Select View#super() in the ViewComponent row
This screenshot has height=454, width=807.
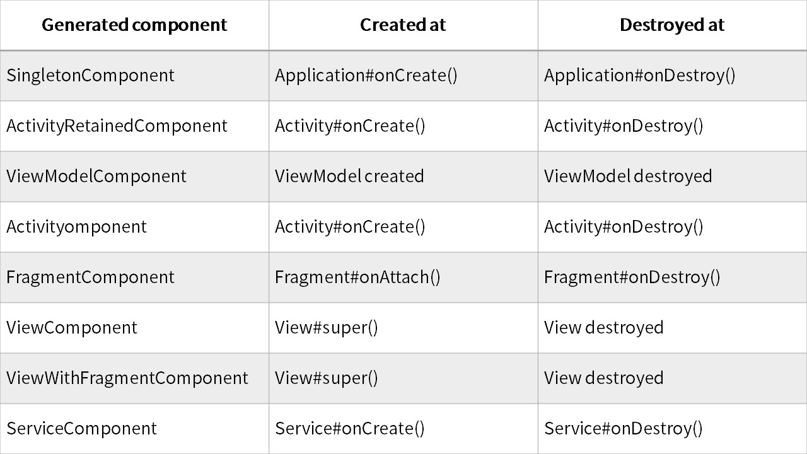click(327, 328)
